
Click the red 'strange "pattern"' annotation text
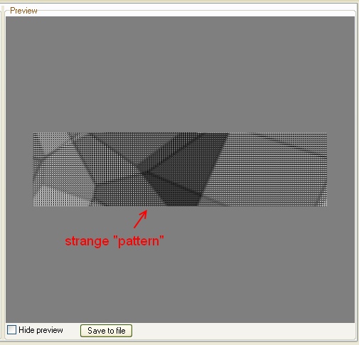tap(114, 241)
